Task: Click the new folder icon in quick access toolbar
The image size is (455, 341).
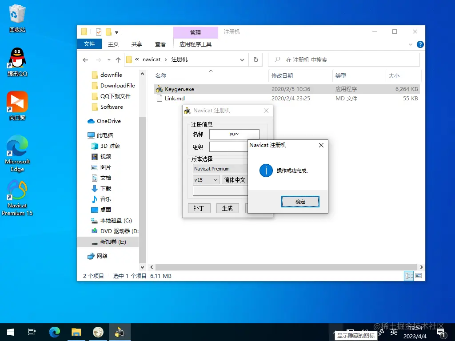Action: 108,32
